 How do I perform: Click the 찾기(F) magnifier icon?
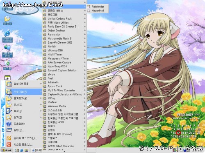coord(9,118)
